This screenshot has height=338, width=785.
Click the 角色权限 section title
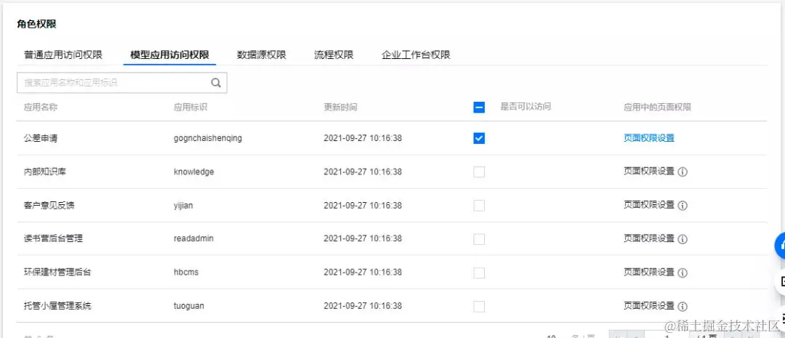tap(36, 25)
